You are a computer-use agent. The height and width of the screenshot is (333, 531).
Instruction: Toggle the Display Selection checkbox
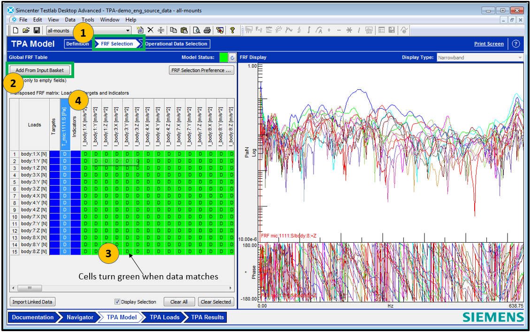[117, 301]
